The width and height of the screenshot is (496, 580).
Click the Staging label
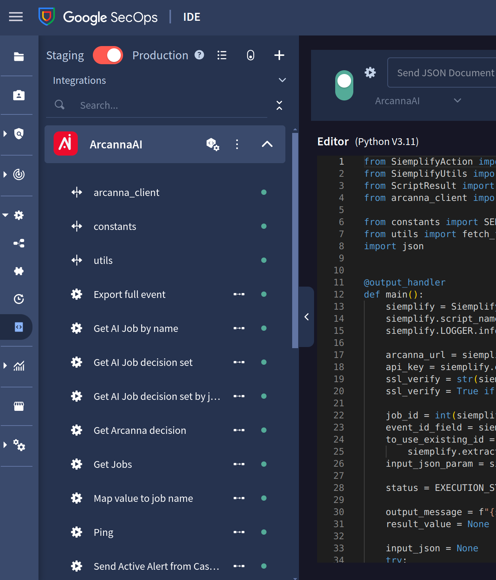[65, 56]
